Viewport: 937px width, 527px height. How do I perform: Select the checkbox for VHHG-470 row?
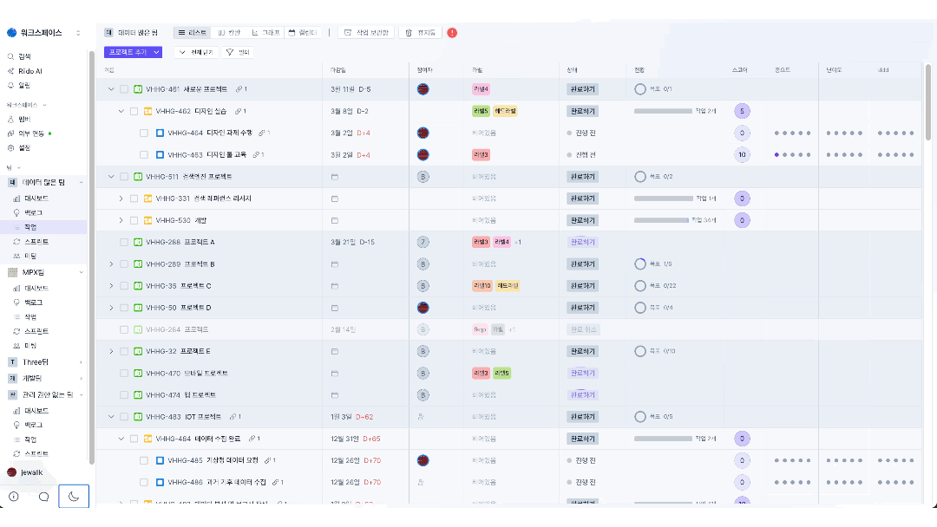[124, 373]
